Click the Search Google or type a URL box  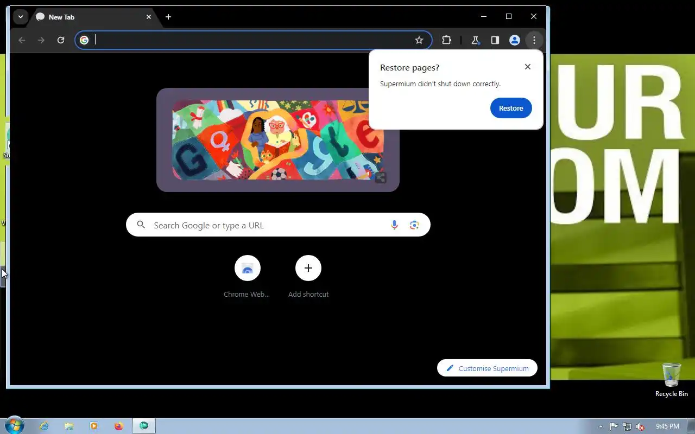[278, 225]
